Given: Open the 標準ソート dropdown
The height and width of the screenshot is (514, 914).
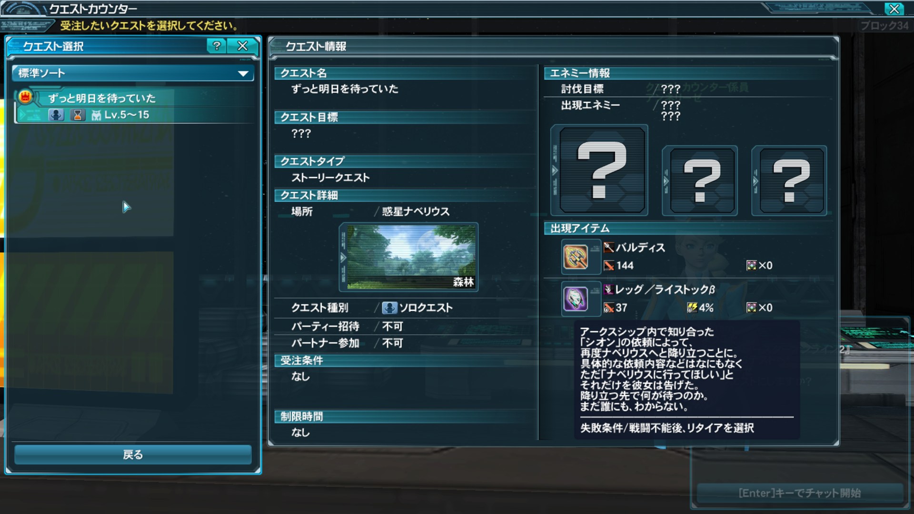Looking at the screenshot, I should (133, 73).
